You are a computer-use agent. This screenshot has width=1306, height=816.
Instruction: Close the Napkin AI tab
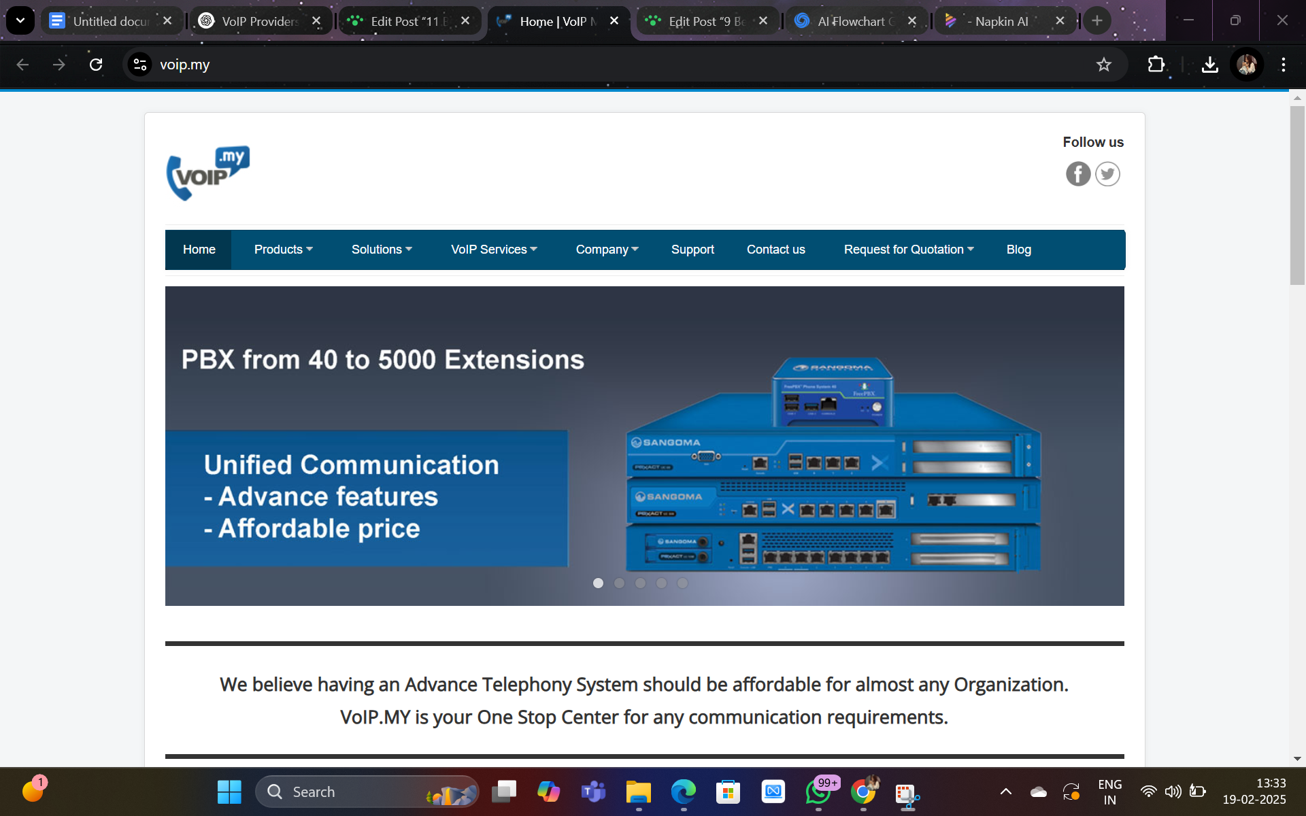click(1060, 21)
